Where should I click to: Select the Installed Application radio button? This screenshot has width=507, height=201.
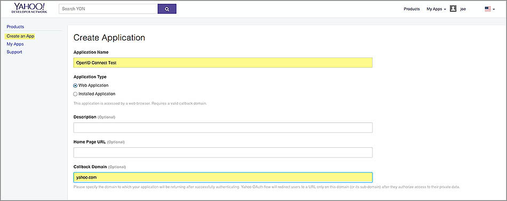pos(75,94)
